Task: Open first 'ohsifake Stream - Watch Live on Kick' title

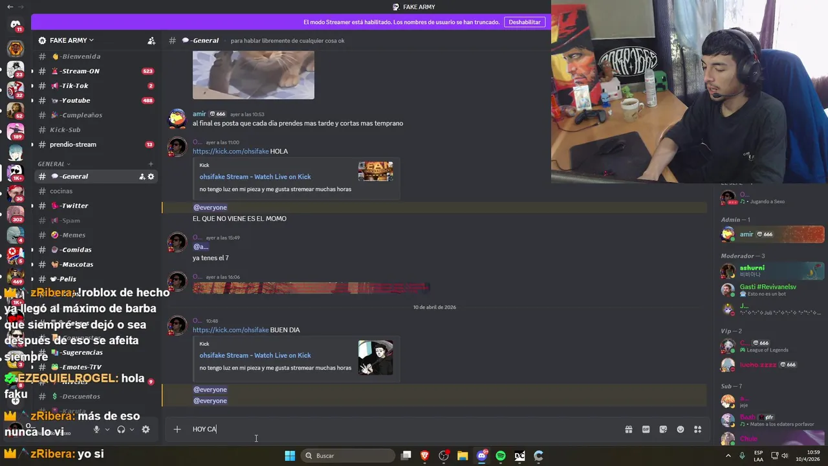Action: click(255, 177)
